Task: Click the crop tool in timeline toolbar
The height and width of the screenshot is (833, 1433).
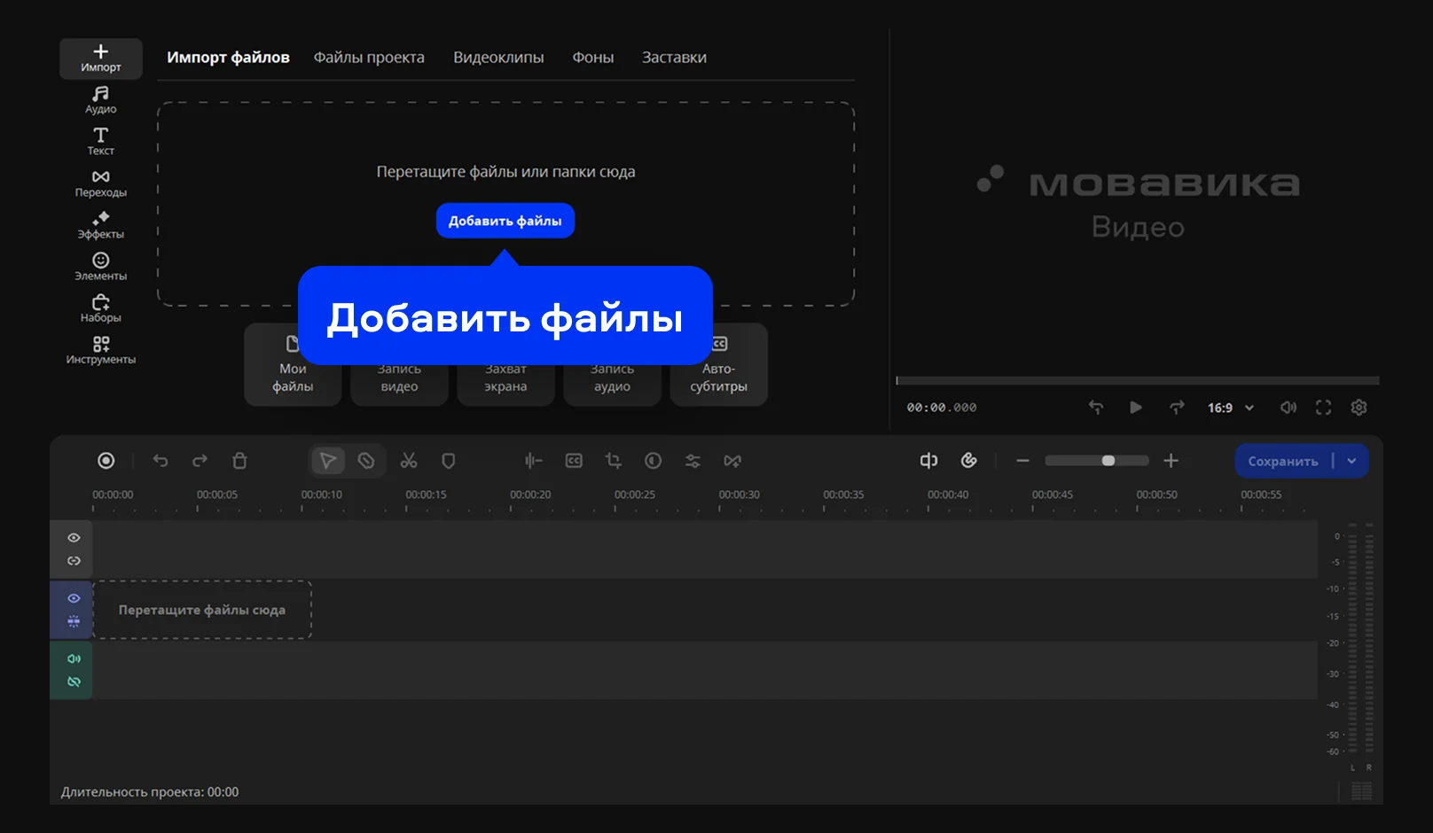Action: click(x=613, y=461)
